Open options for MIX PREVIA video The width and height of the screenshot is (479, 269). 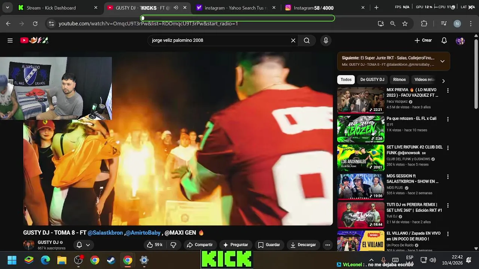[448, 90]
